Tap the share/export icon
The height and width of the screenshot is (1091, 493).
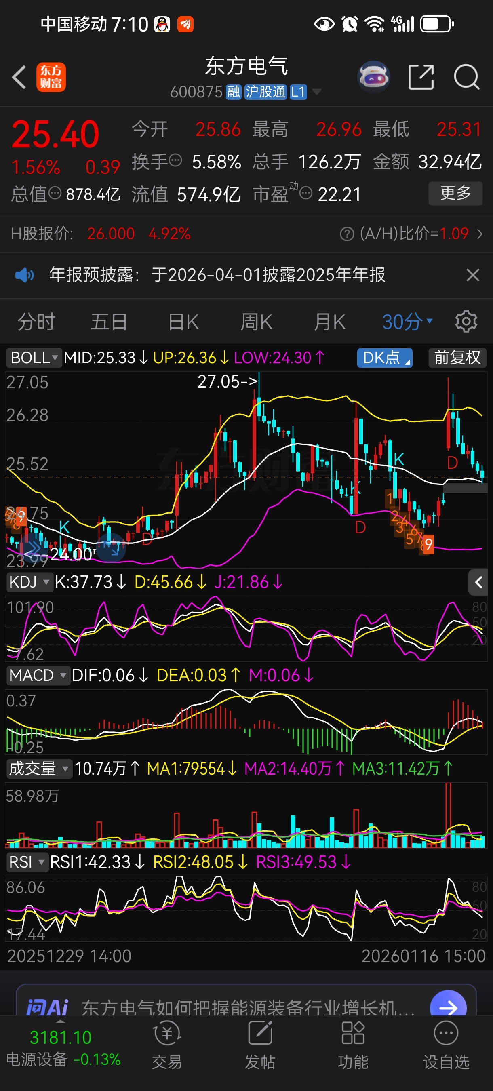(421, 77)
